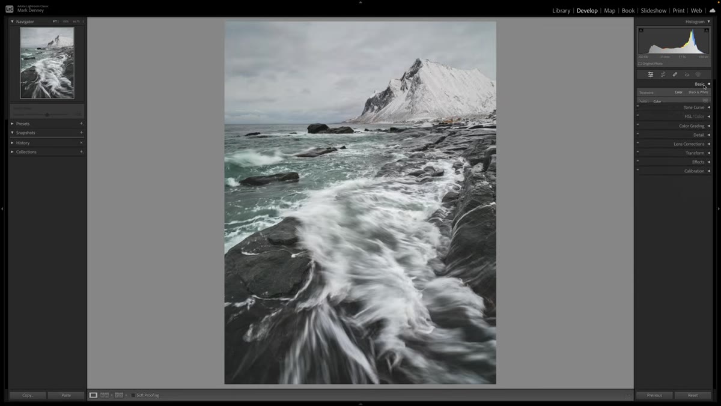Add a new collection with plus icon

coord(81,152)
